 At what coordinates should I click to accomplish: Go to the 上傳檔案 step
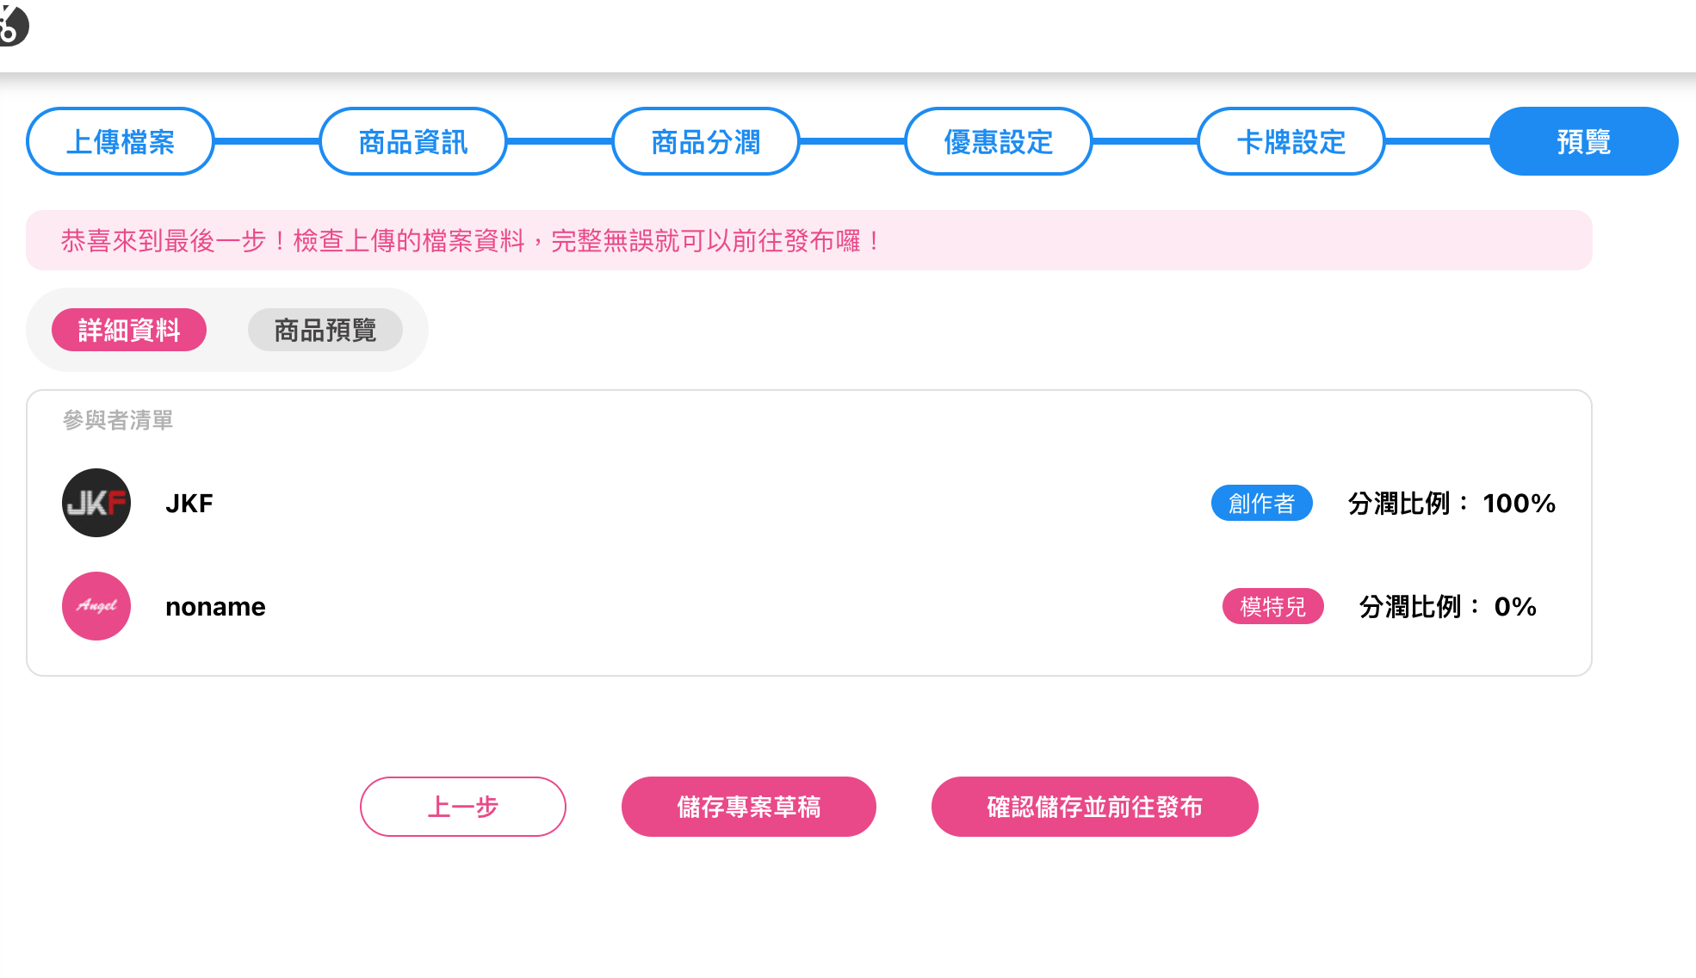click(x=121, y=141)
